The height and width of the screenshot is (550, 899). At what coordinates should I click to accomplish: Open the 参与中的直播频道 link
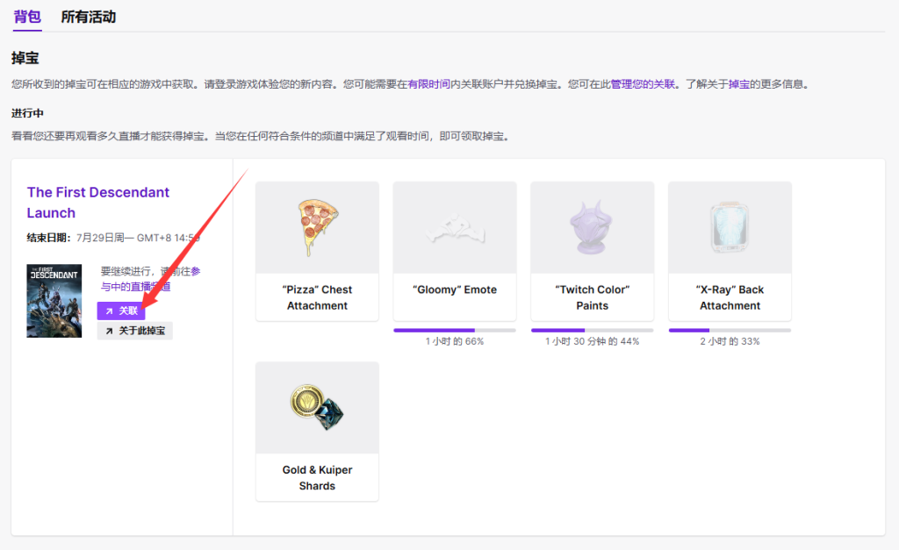(150, 279)
